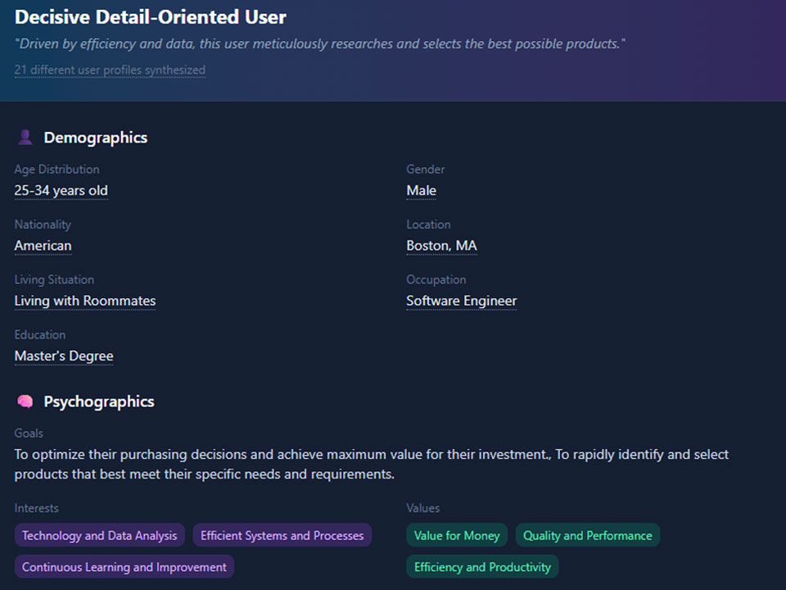Screen dimensions: 786x590
Task: Click the Value for Money value tag
Action: [x=457, y=535]
